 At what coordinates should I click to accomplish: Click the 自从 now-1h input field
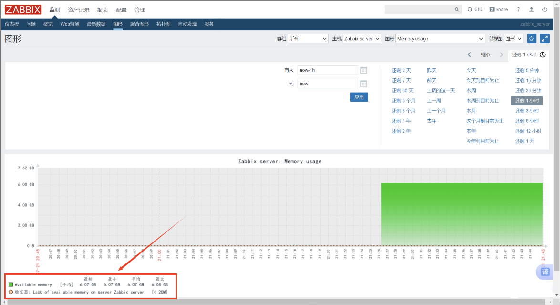pyautogui.click(x=328, y=70)
